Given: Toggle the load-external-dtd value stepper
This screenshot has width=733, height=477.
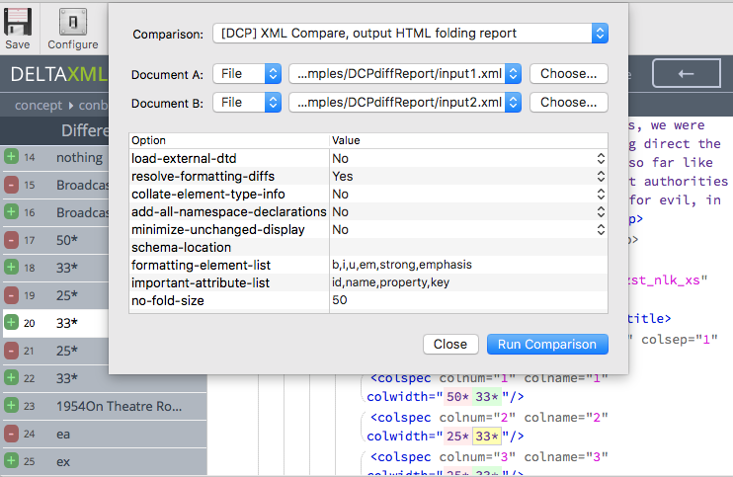Looking at the screenshot, I should (x=600, y=158).
